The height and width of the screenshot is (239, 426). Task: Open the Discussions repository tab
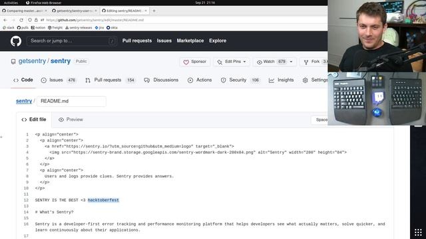[x=161, y=80]
